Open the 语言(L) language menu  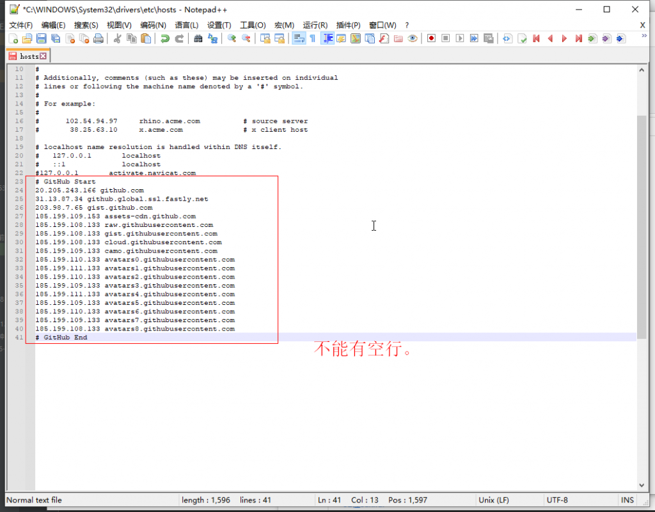coord(186,25)
